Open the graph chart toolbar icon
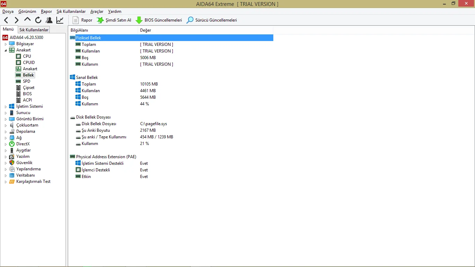 [x=60, y=20]
